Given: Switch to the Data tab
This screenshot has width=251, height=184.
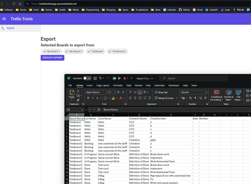Looking at the screenshot, I should coord(129,85).
